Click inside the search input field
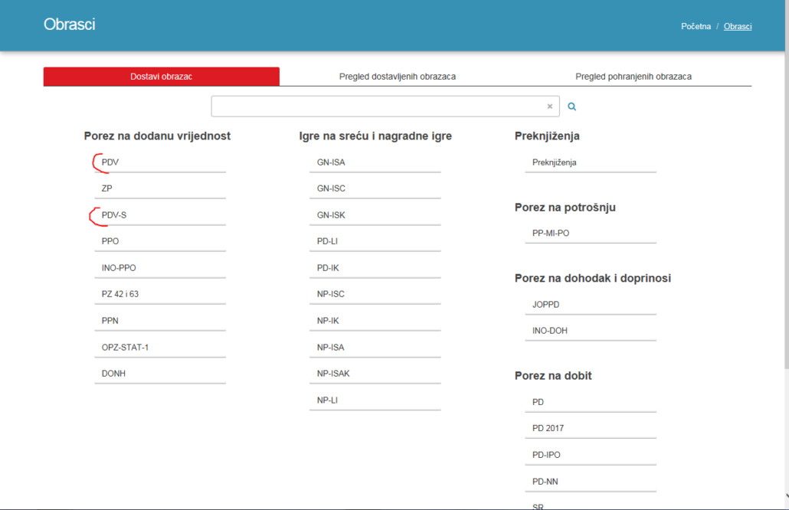 375,106
